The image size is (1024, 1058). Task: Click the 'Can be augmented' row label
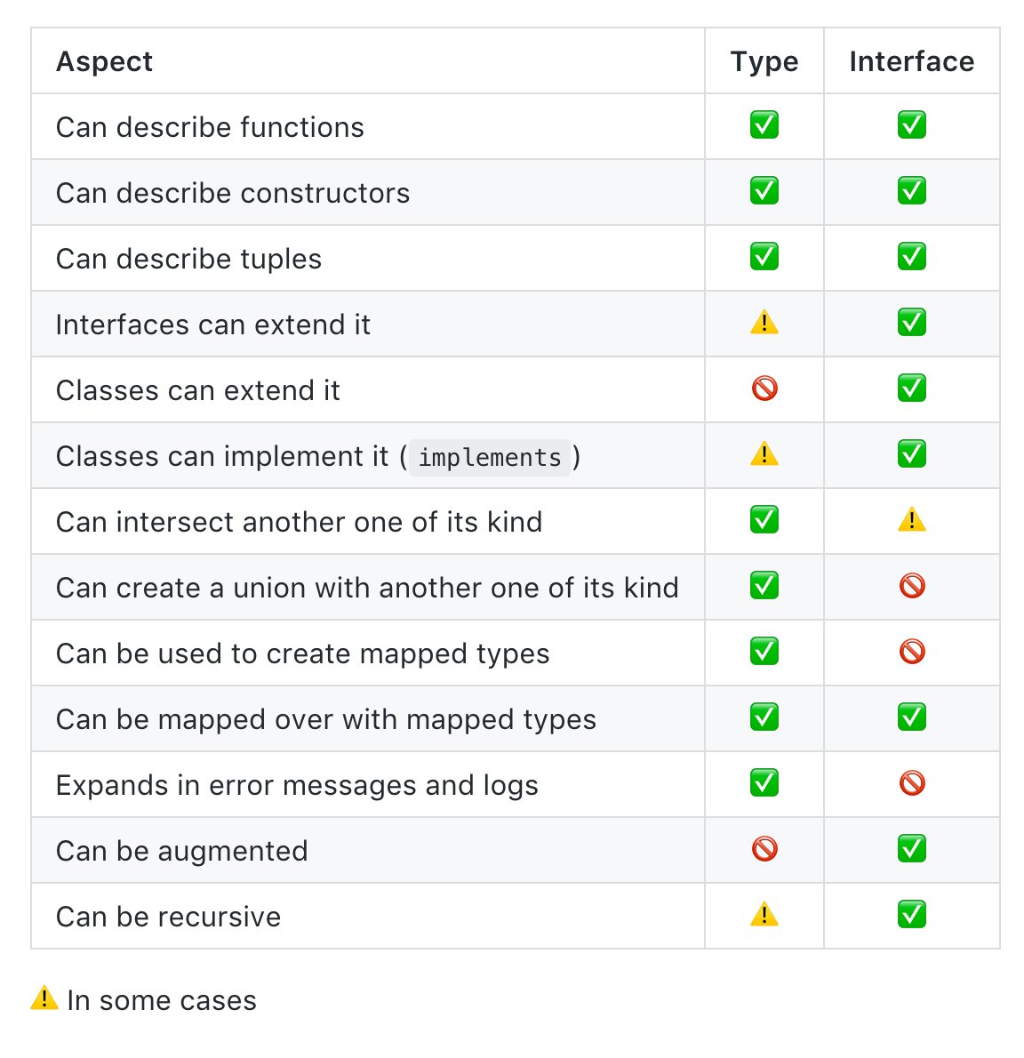tap(182, 851)
